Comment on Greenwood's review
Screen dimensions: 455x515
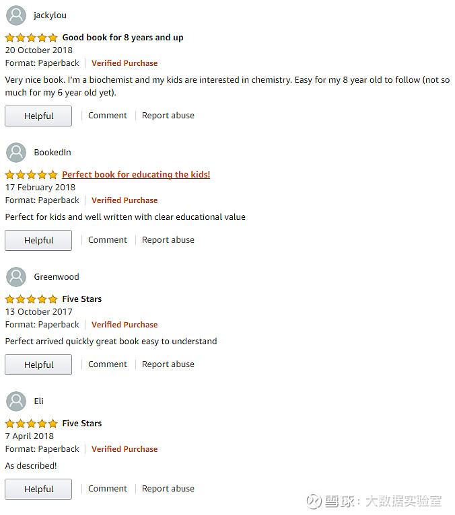pos(108,364)
